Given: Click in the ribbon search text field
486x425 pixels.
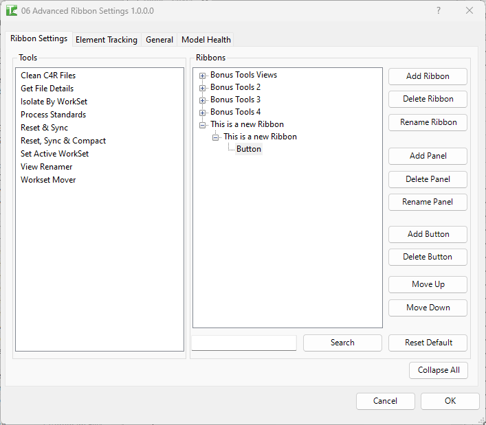Looking at the screenshot, I should 244,343.
